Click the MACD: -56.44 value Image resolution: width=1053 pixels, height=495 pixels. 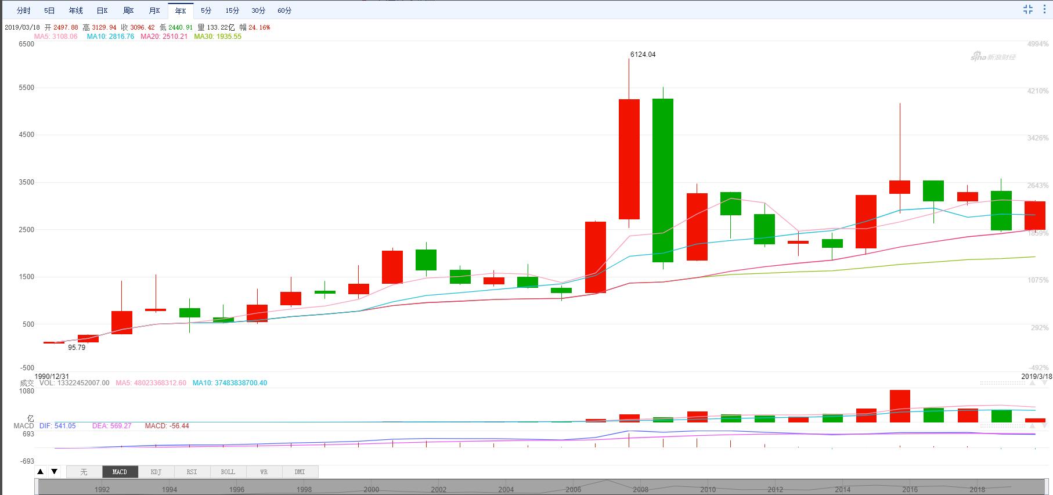click(x=167, y=426)
